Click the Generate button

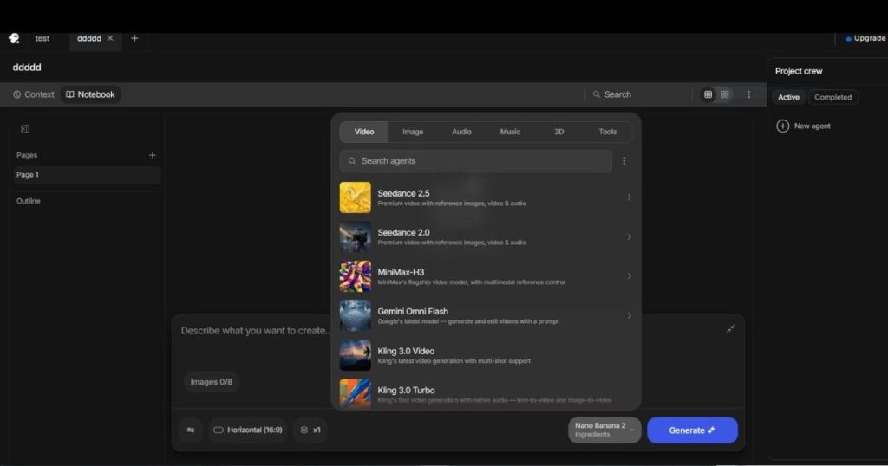(692, 430)
